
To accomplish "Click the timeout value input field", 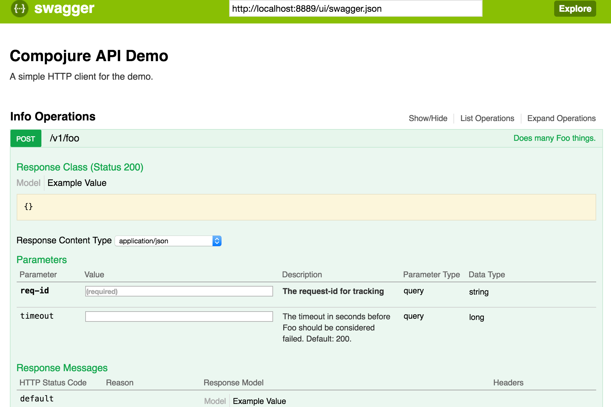I will click(179, 317).
